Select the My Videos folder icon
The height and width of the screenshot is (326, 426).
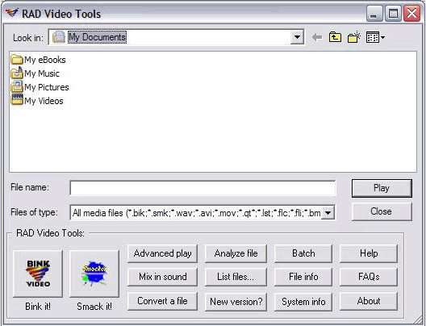point(17,100)
